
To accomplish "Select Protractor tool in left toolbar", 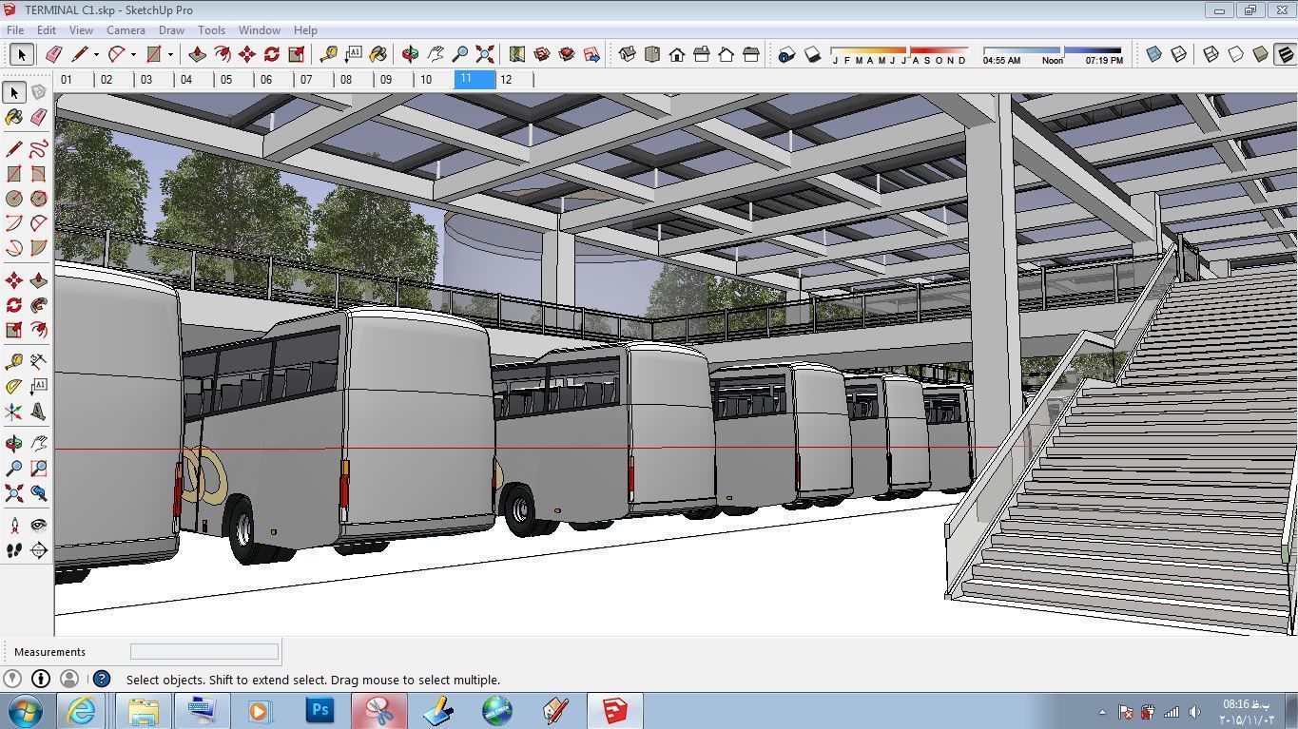I will pos(14,387).
